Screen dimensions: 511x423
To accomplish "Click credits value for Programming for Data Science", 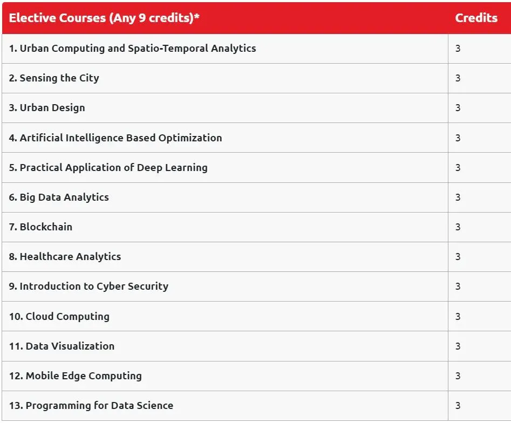I will 458,406.
